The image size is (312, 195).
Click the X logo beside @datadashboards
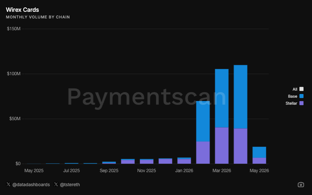[x=8, y=184]
